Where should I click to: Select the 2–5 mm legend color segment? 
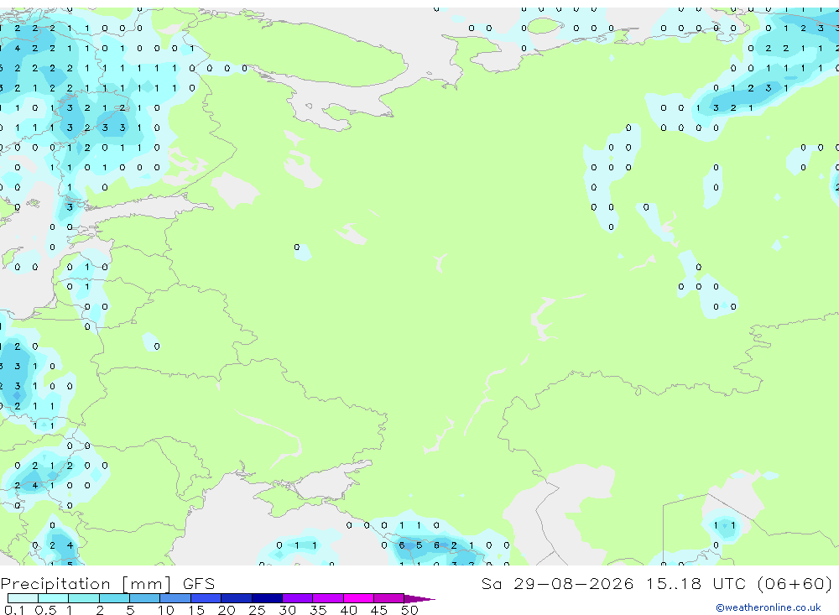(114, 598)
